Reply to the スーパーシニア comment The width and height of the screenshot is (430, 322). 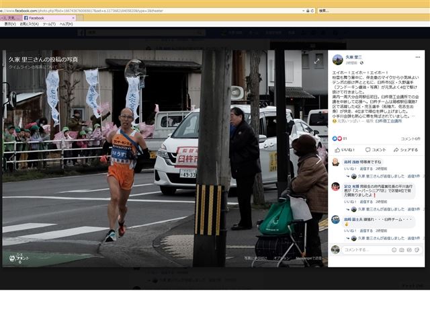[366, 202]
